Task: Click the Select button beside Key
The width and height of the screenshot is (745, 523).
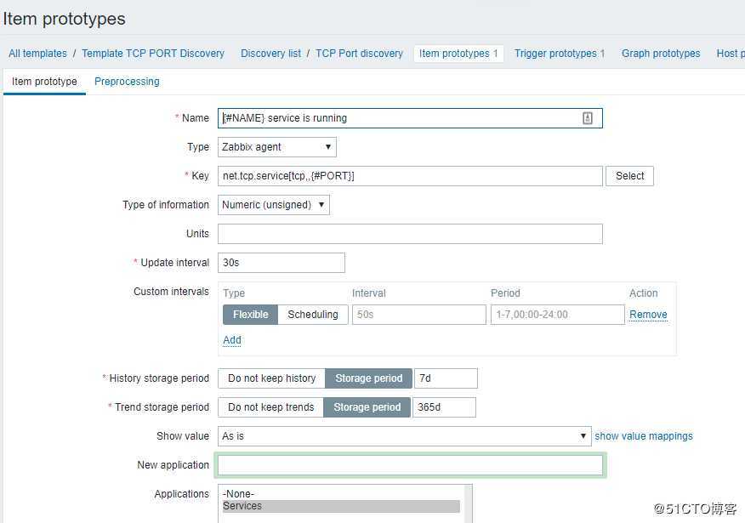Action: coord(629,176)
